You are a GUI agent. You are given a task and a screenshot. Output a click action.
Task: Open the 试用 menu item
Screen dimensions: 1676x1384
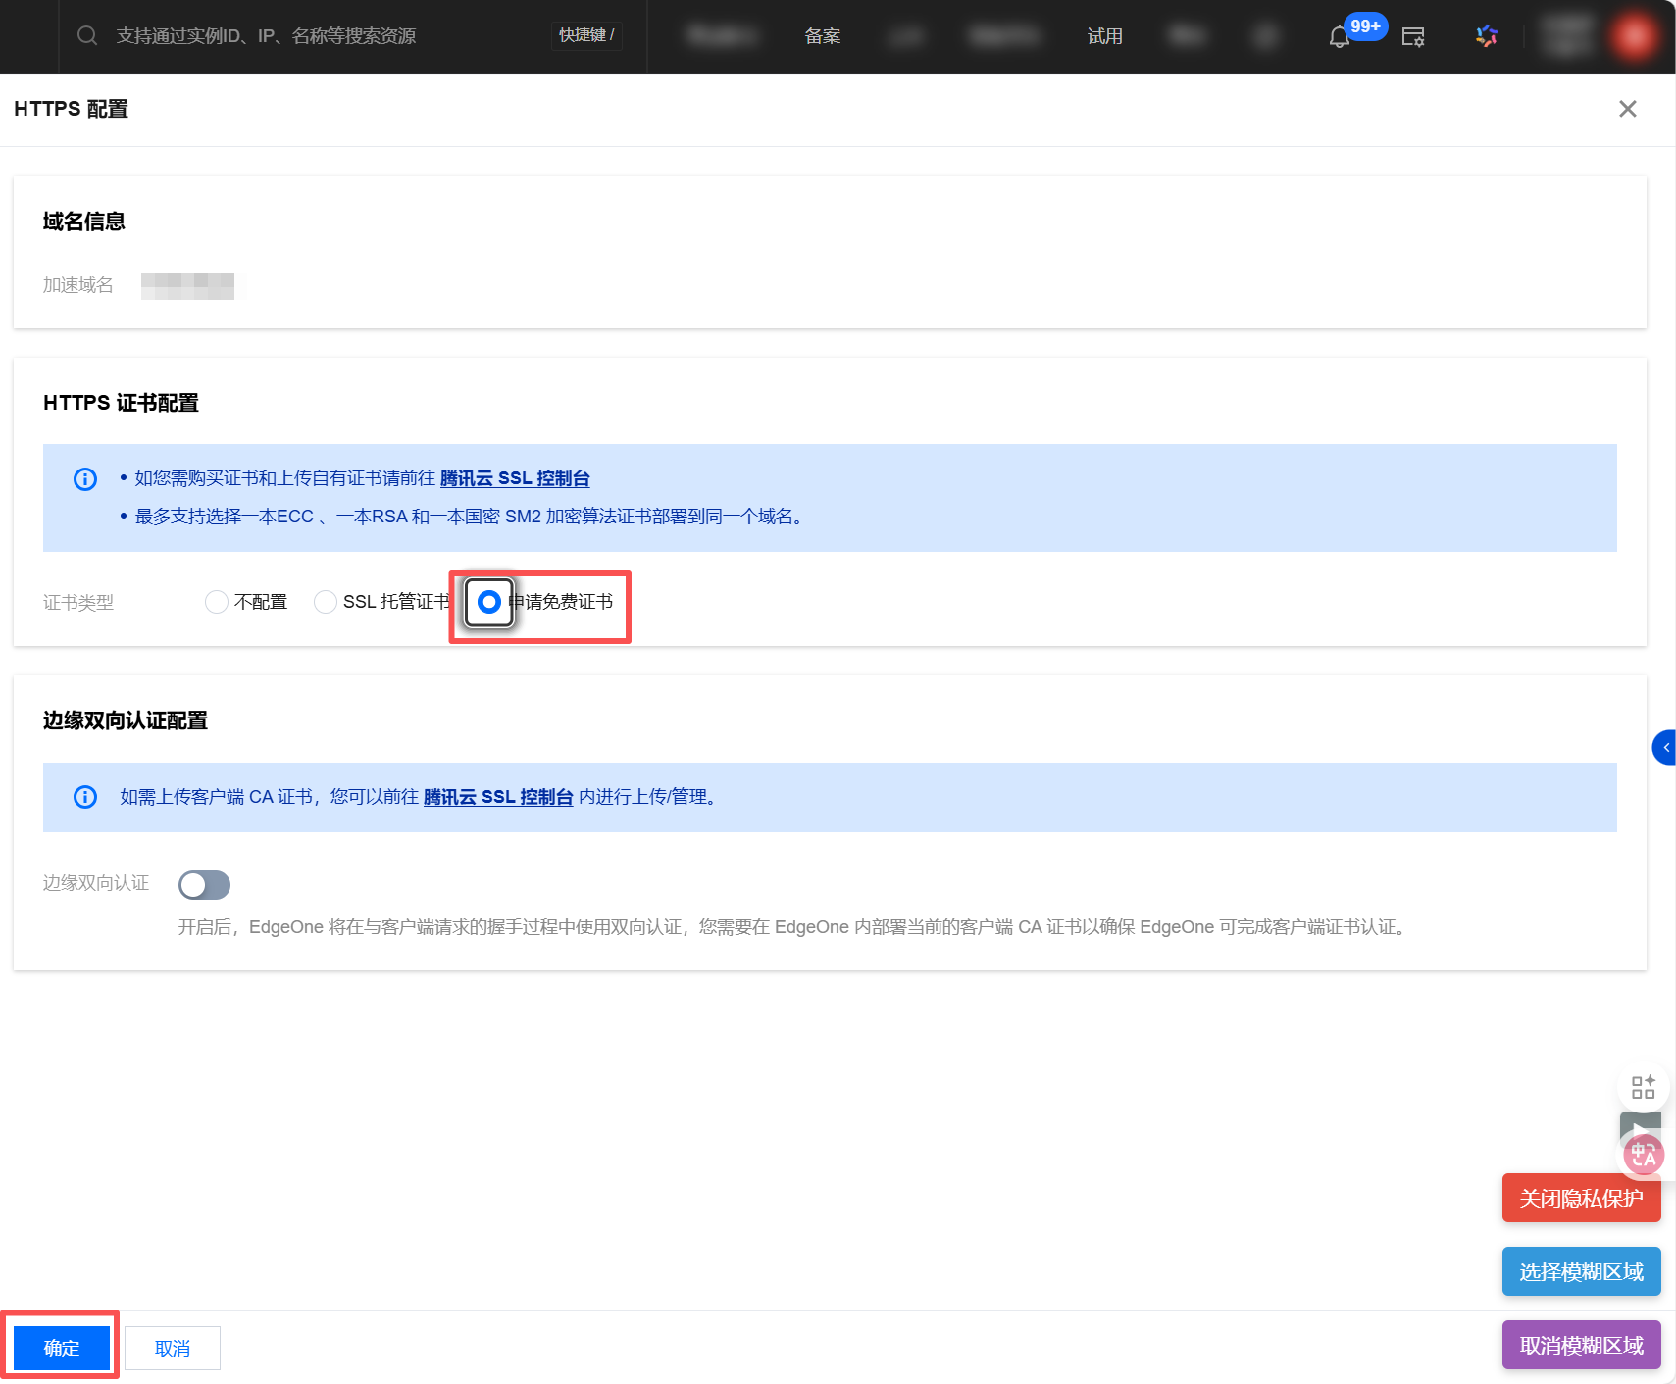tap(1104, 36)
